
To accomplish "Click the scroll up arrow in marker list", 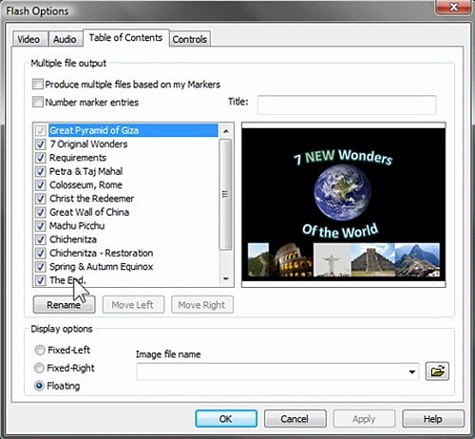I will pyautogui.click(x=226, y=131).
